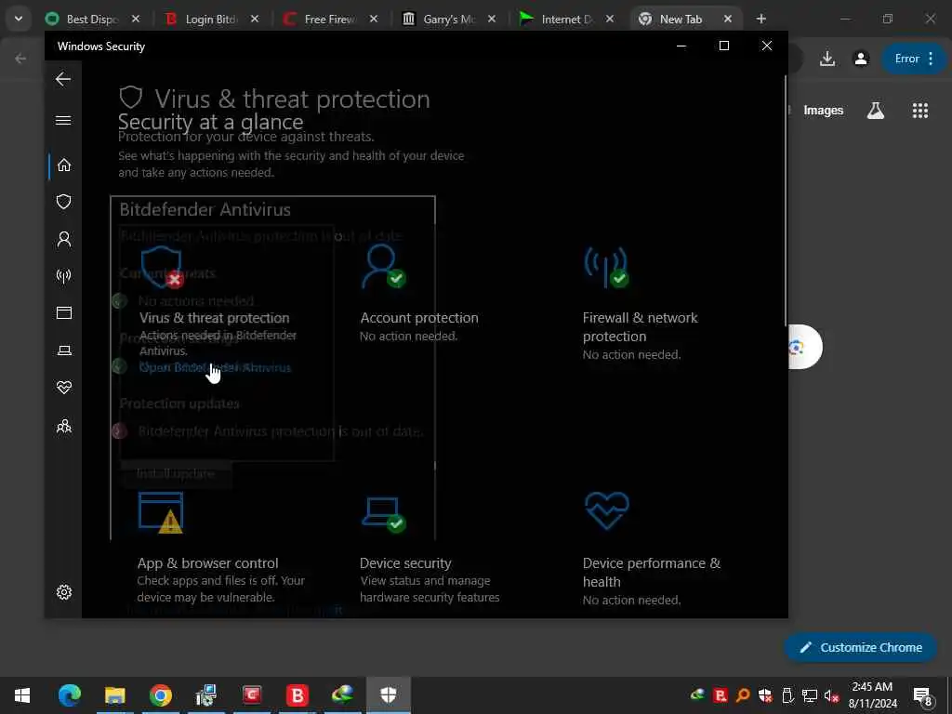Click the network icon in system tray

click(x=810, y=695)
